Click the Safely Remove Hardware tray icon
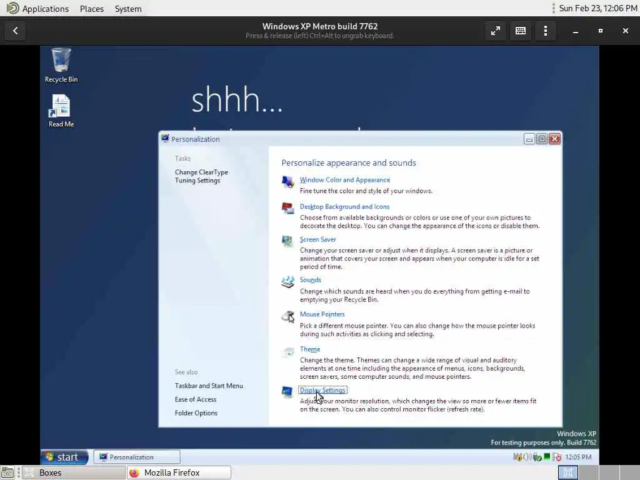Screen dimensions: 640x480 [x=537, y=457]
